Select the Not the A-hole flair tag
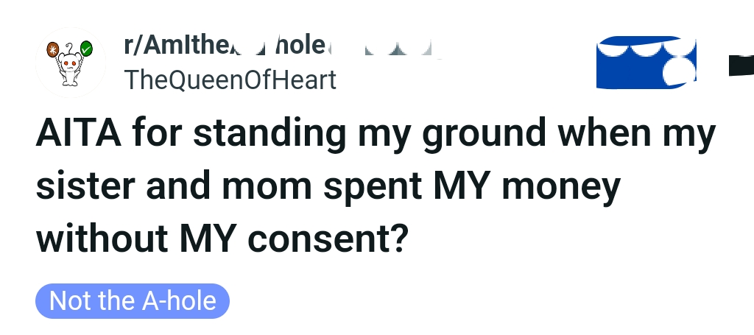Viewport: 754px width, 335px height. [x=133, y=301]
